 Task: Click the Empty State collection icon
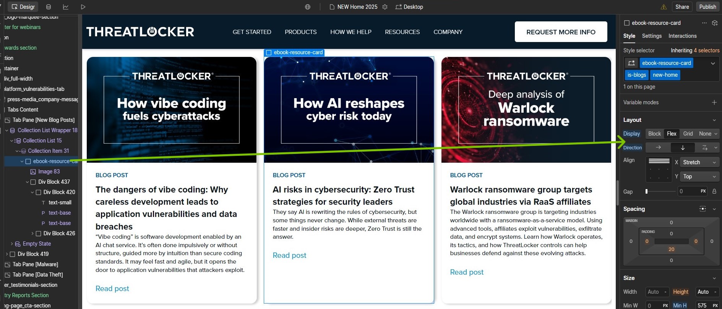[x=18, y=244]
